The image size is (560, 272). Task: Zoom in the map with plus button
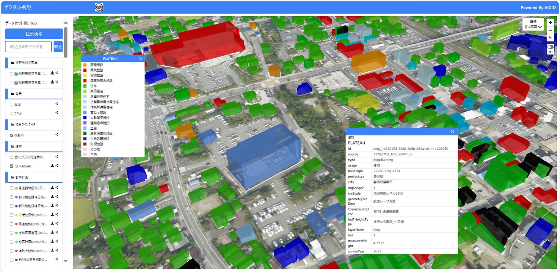(550, 22)
